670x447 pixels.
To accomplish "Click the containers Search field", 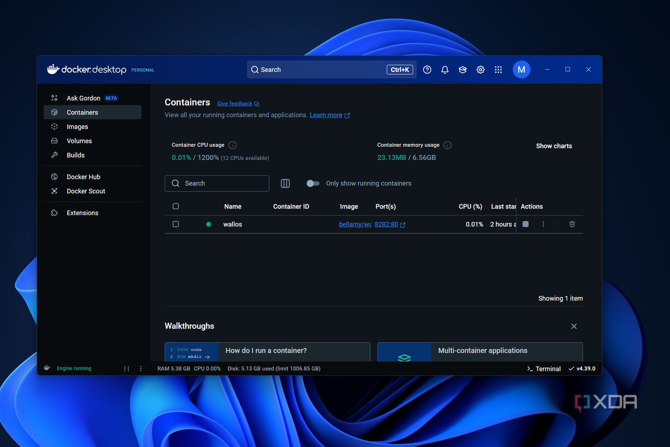I will (217, 183).
